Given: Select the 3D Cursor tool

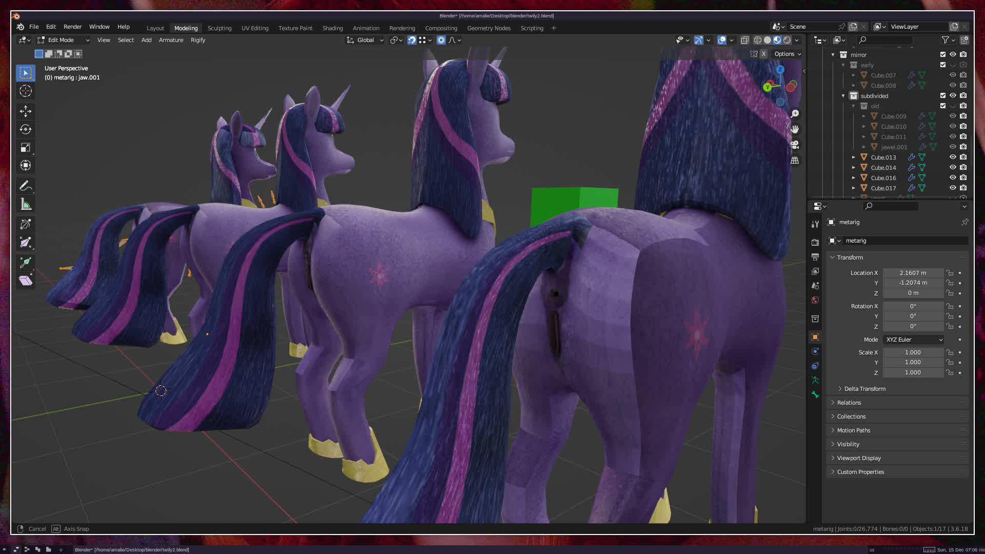Looking at the screenshot, I should pos(25,91).
